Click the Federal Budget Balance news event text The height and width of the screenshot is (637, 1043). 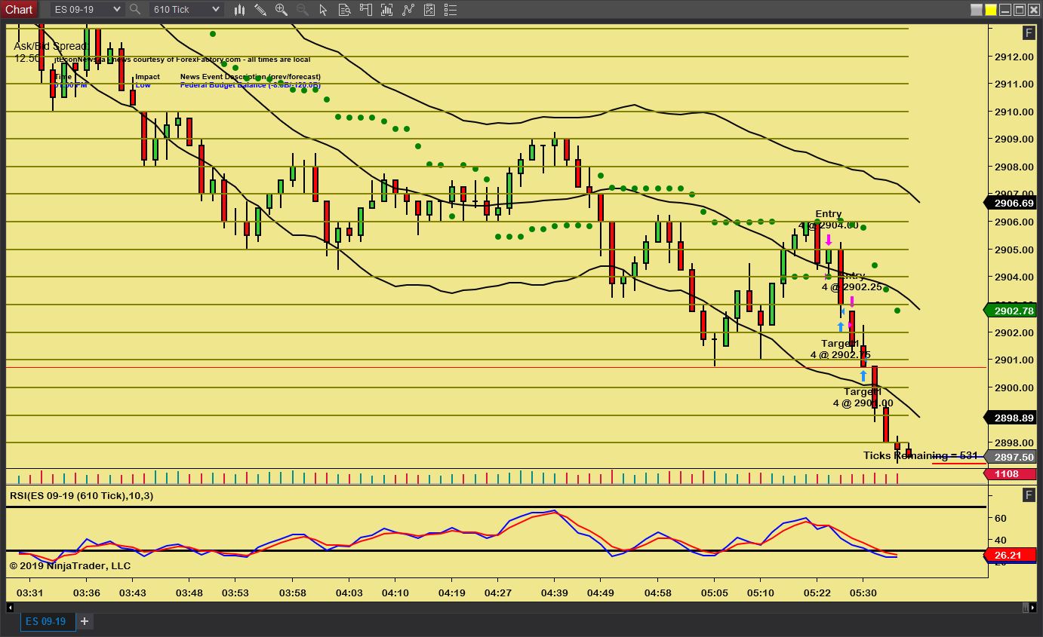[x=250, y=85]
